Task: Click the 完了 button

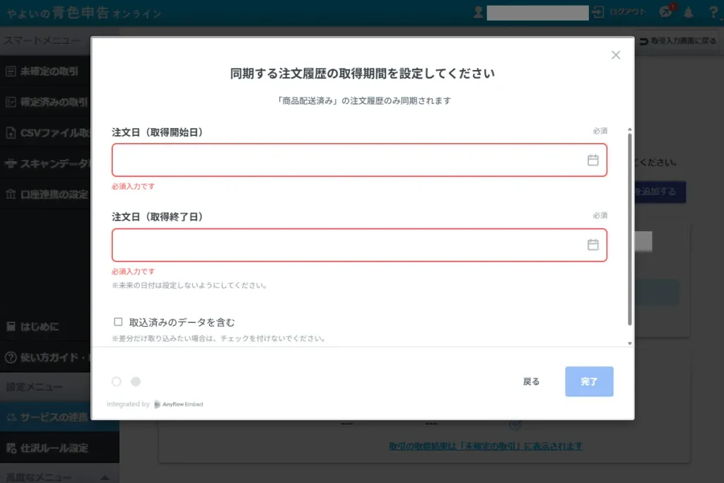Action: click(x=589, y=381)
